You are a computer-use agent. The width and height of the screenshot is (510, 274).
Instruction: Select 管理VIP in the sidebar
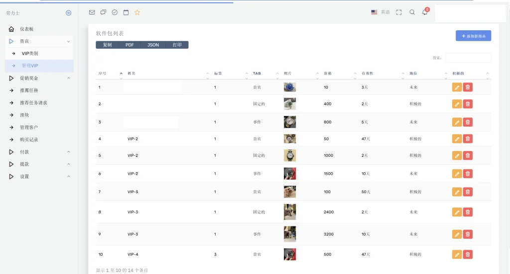(x=30, y=66)
